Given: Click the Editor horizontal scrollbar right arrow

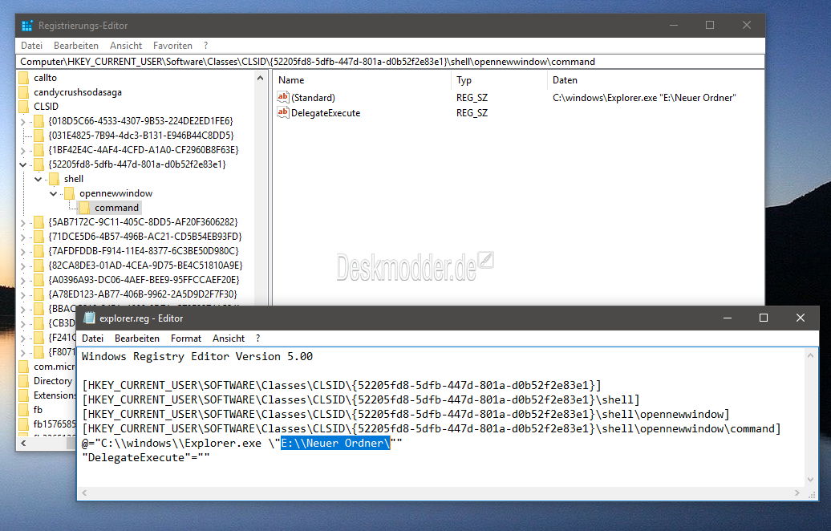Looking at the screenshot, I should 797,493.
